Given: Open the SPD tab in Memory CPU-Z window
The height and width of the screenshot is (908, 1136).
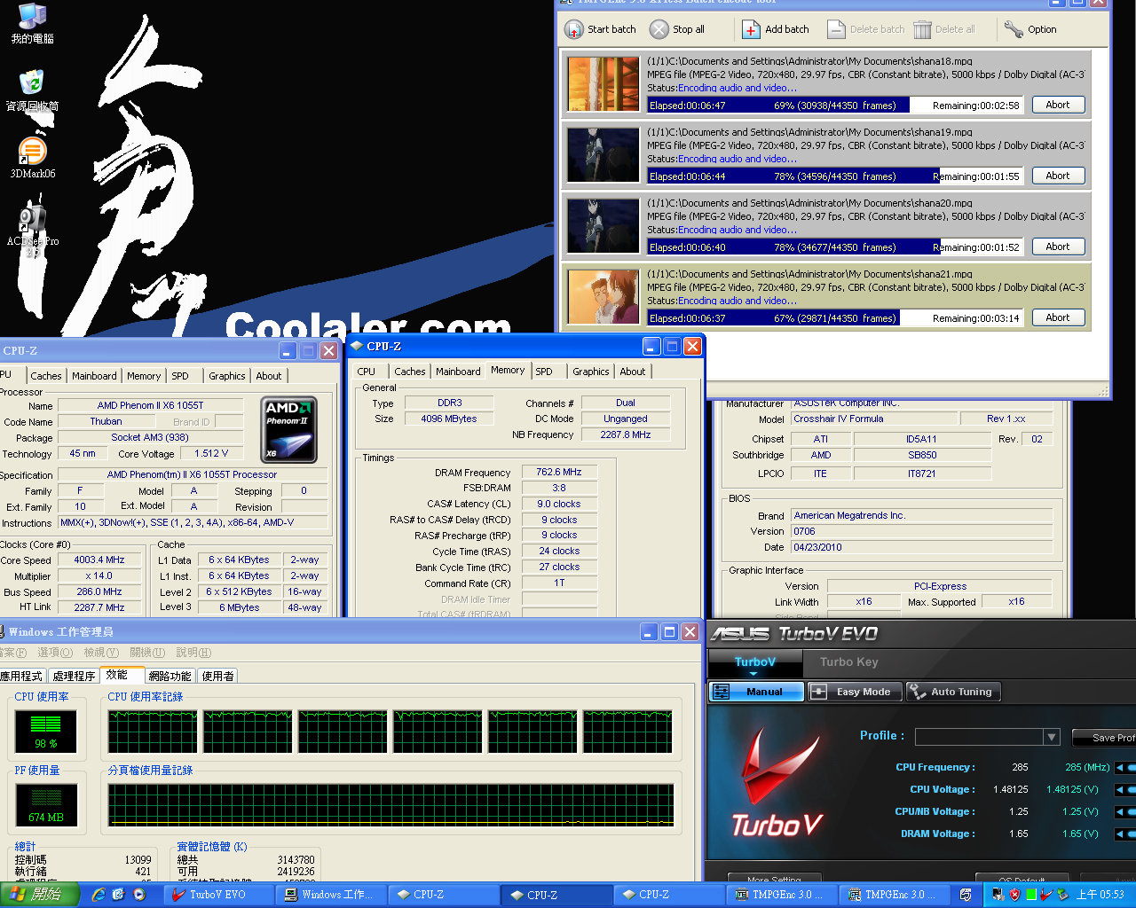Looking at the screenshot, I should tap(544, 372).
